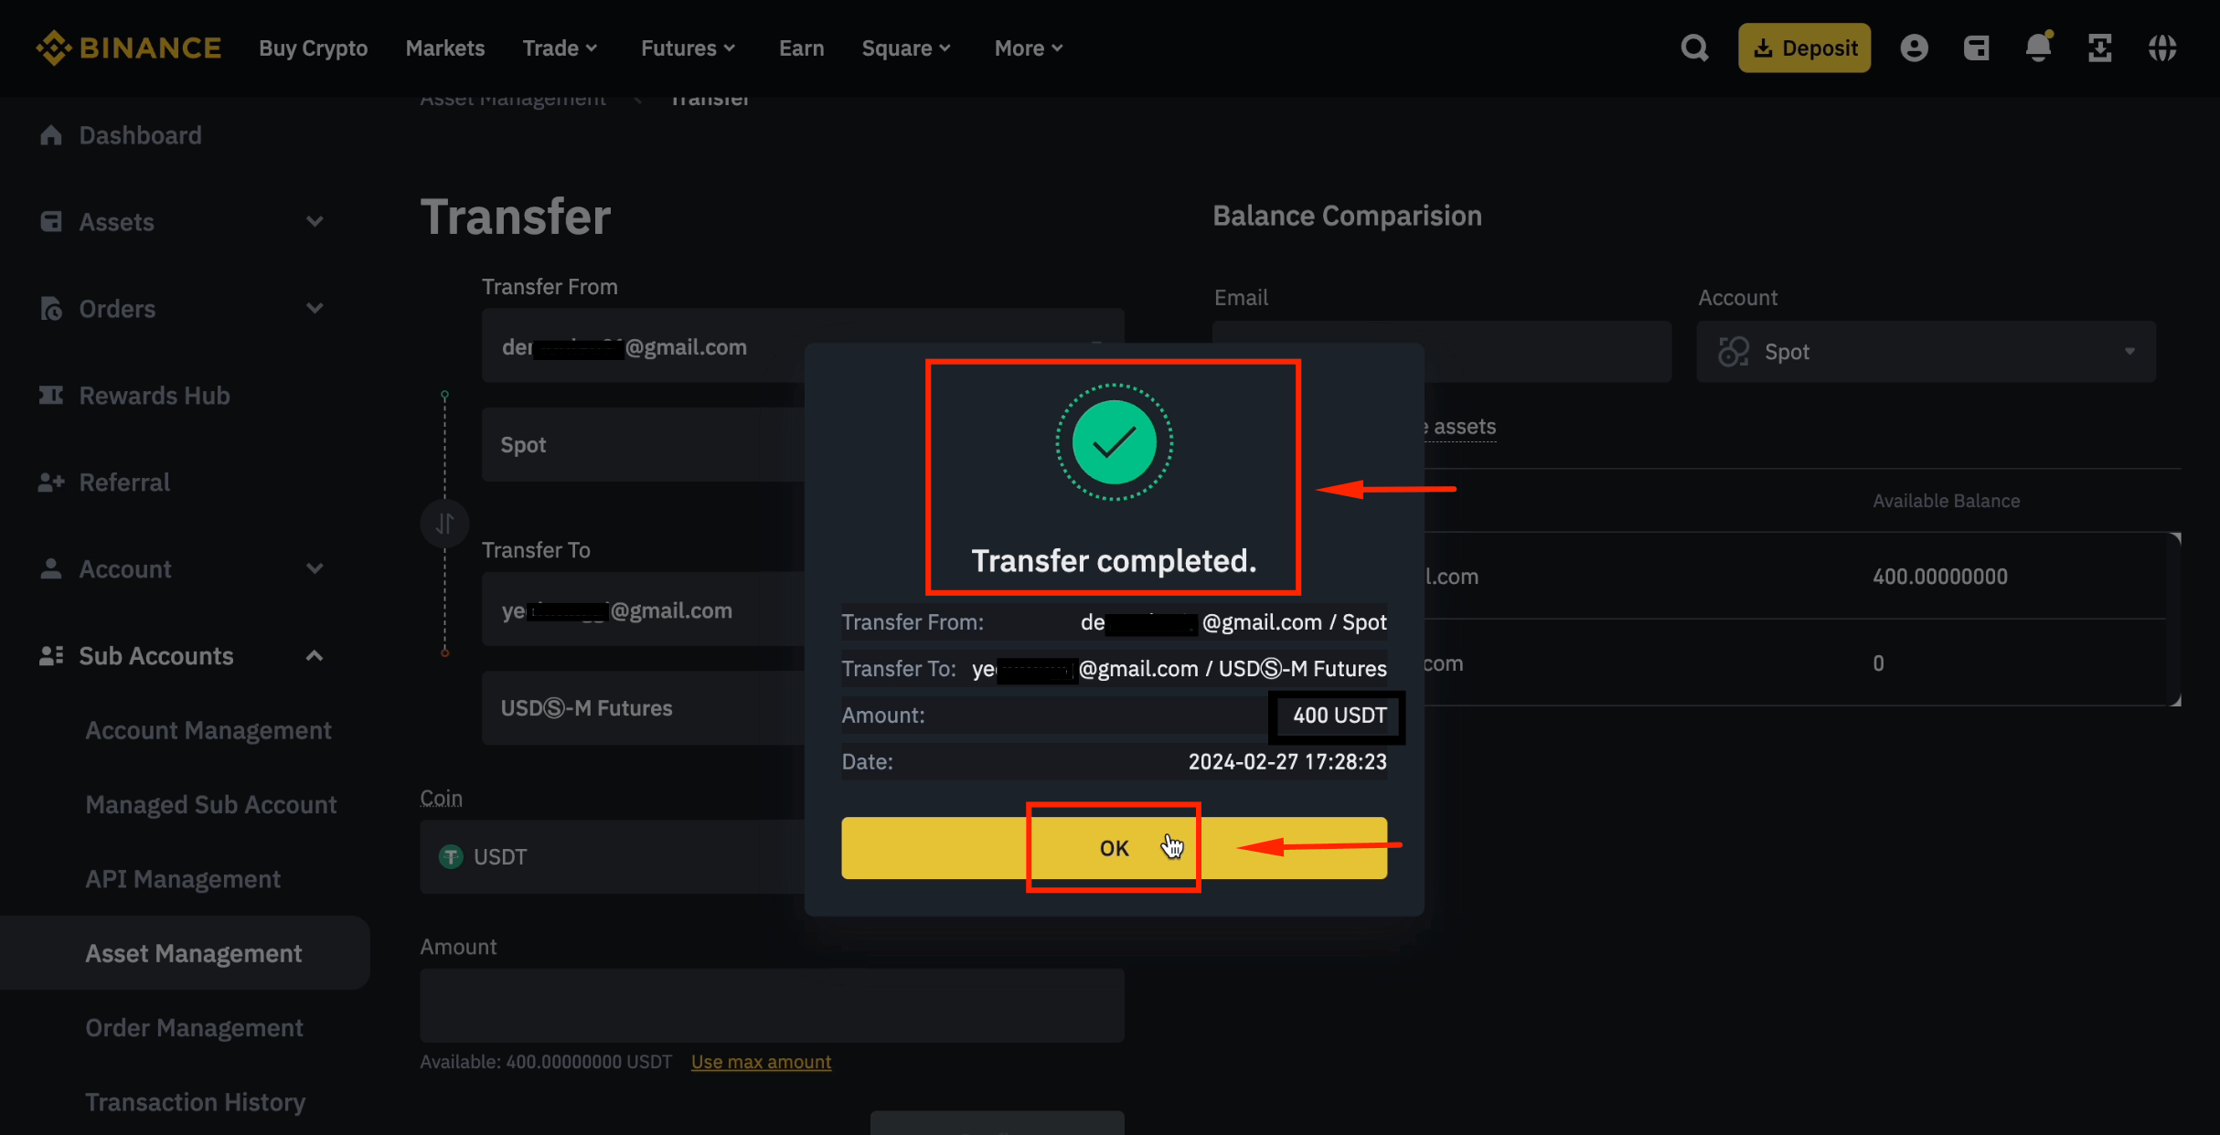Toggle the Binance logo home link
The height and width of the screenshot is (1135, 2220).
[x=129, y=48]
